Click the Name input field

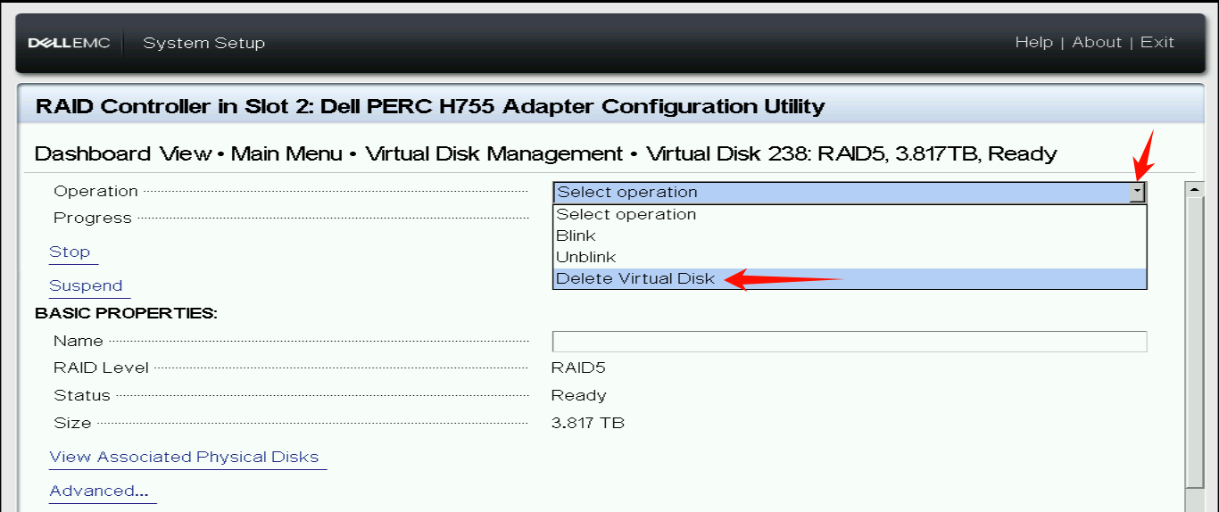850,342
